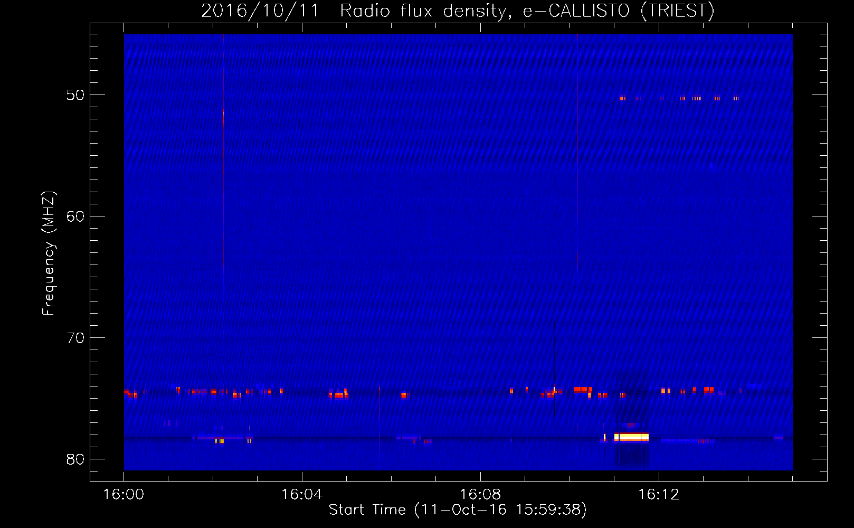This screenshot has width=854, height=528.
Task: Click the 'Frequency (MHZ)' y-axis label
Action: 48,253
